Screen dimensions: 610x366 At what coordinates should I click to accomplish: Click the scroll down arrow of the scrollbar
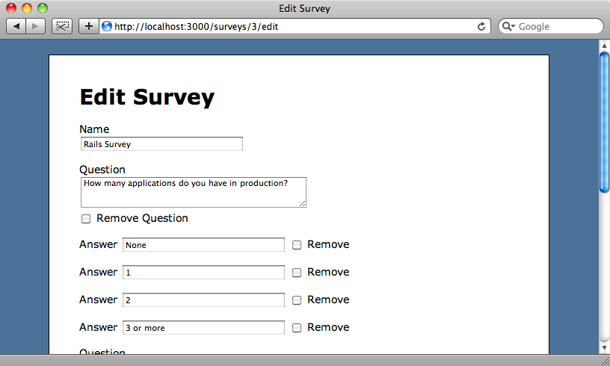pos(604,347)
